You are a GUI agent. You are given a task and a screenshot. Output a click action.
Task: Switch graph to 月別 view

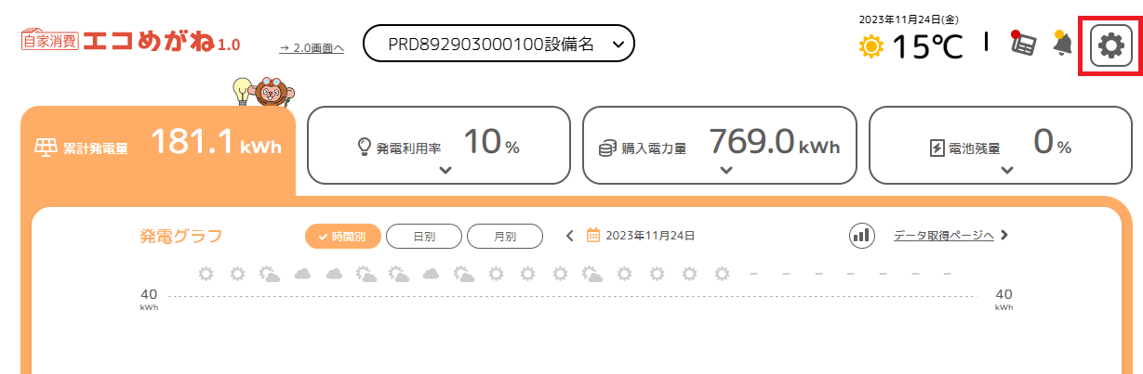[x=505, y=237]
